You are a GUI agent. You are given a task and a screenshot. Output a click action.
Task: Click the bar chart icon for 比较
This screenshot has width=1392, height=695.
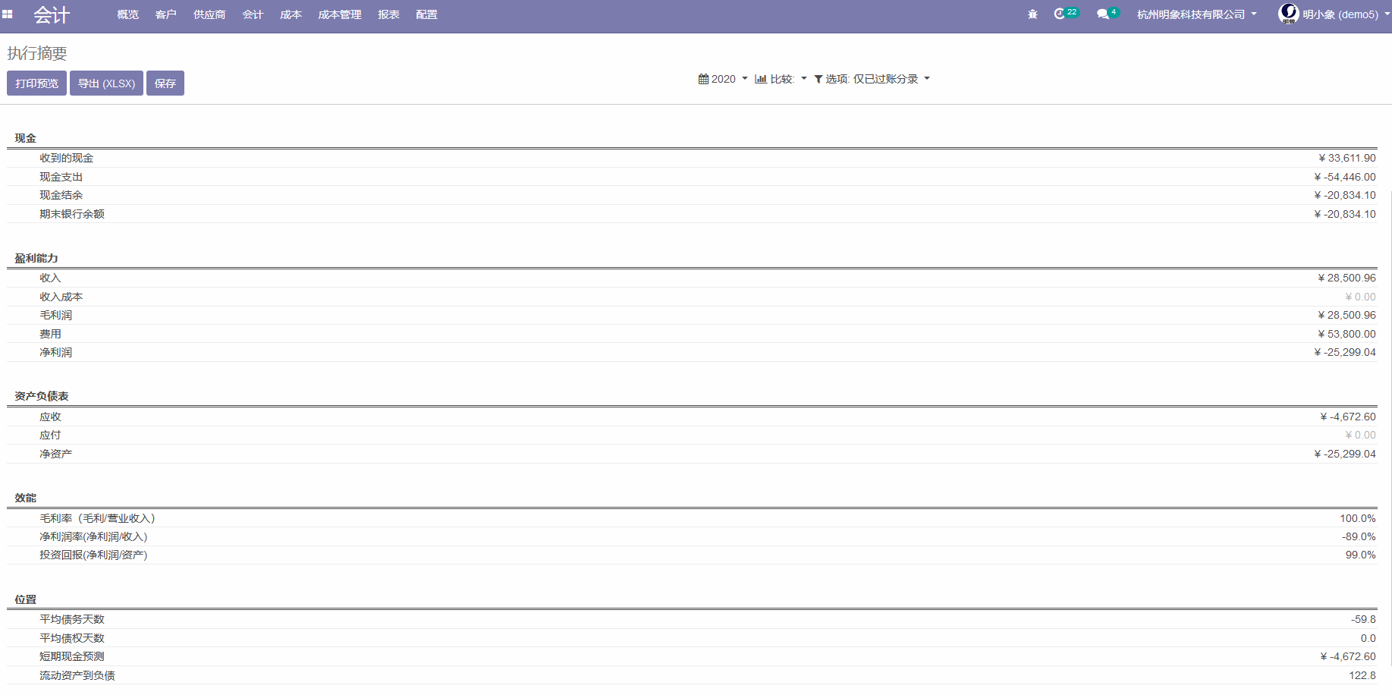(761, 79)
